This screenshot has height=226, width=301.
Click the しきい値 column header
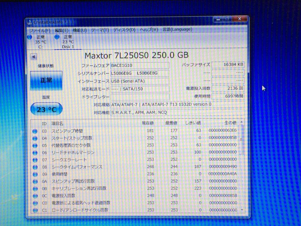click(193, 123)
